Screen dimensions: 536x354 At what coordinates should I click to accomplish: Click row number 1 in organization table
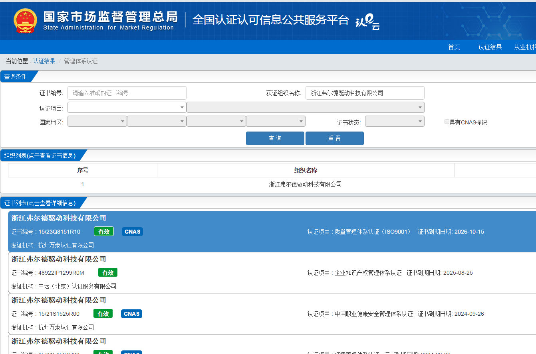pos(83,184)
